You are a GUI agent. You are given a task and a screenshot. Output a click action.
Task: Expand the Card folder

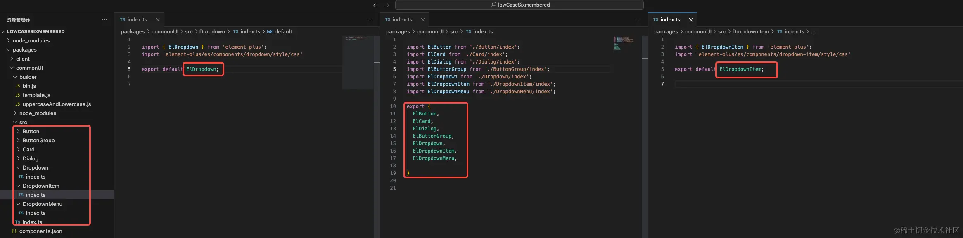click(57, 149)
